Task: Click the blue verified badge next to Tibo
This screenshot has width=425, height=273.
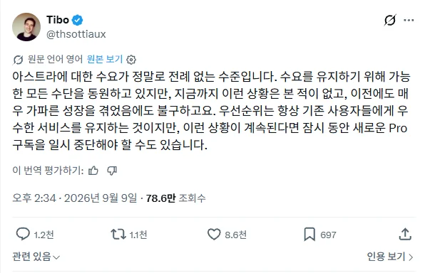Action: pos(78,20)
